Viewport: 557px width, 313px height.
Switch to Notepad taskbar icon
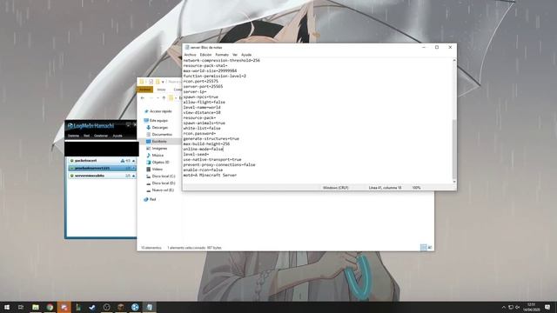[x=149, y=307]
